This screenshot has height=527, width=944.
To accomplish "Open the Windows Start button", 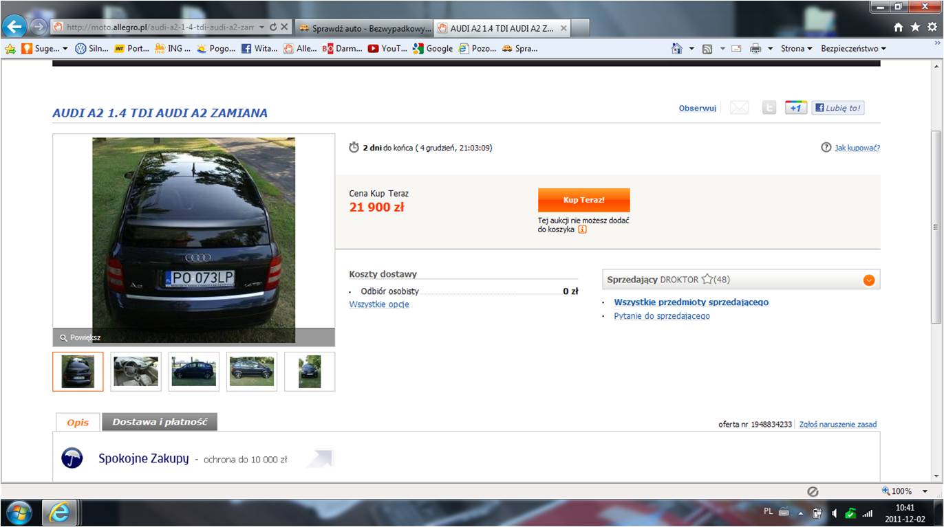I will [19, 513].
